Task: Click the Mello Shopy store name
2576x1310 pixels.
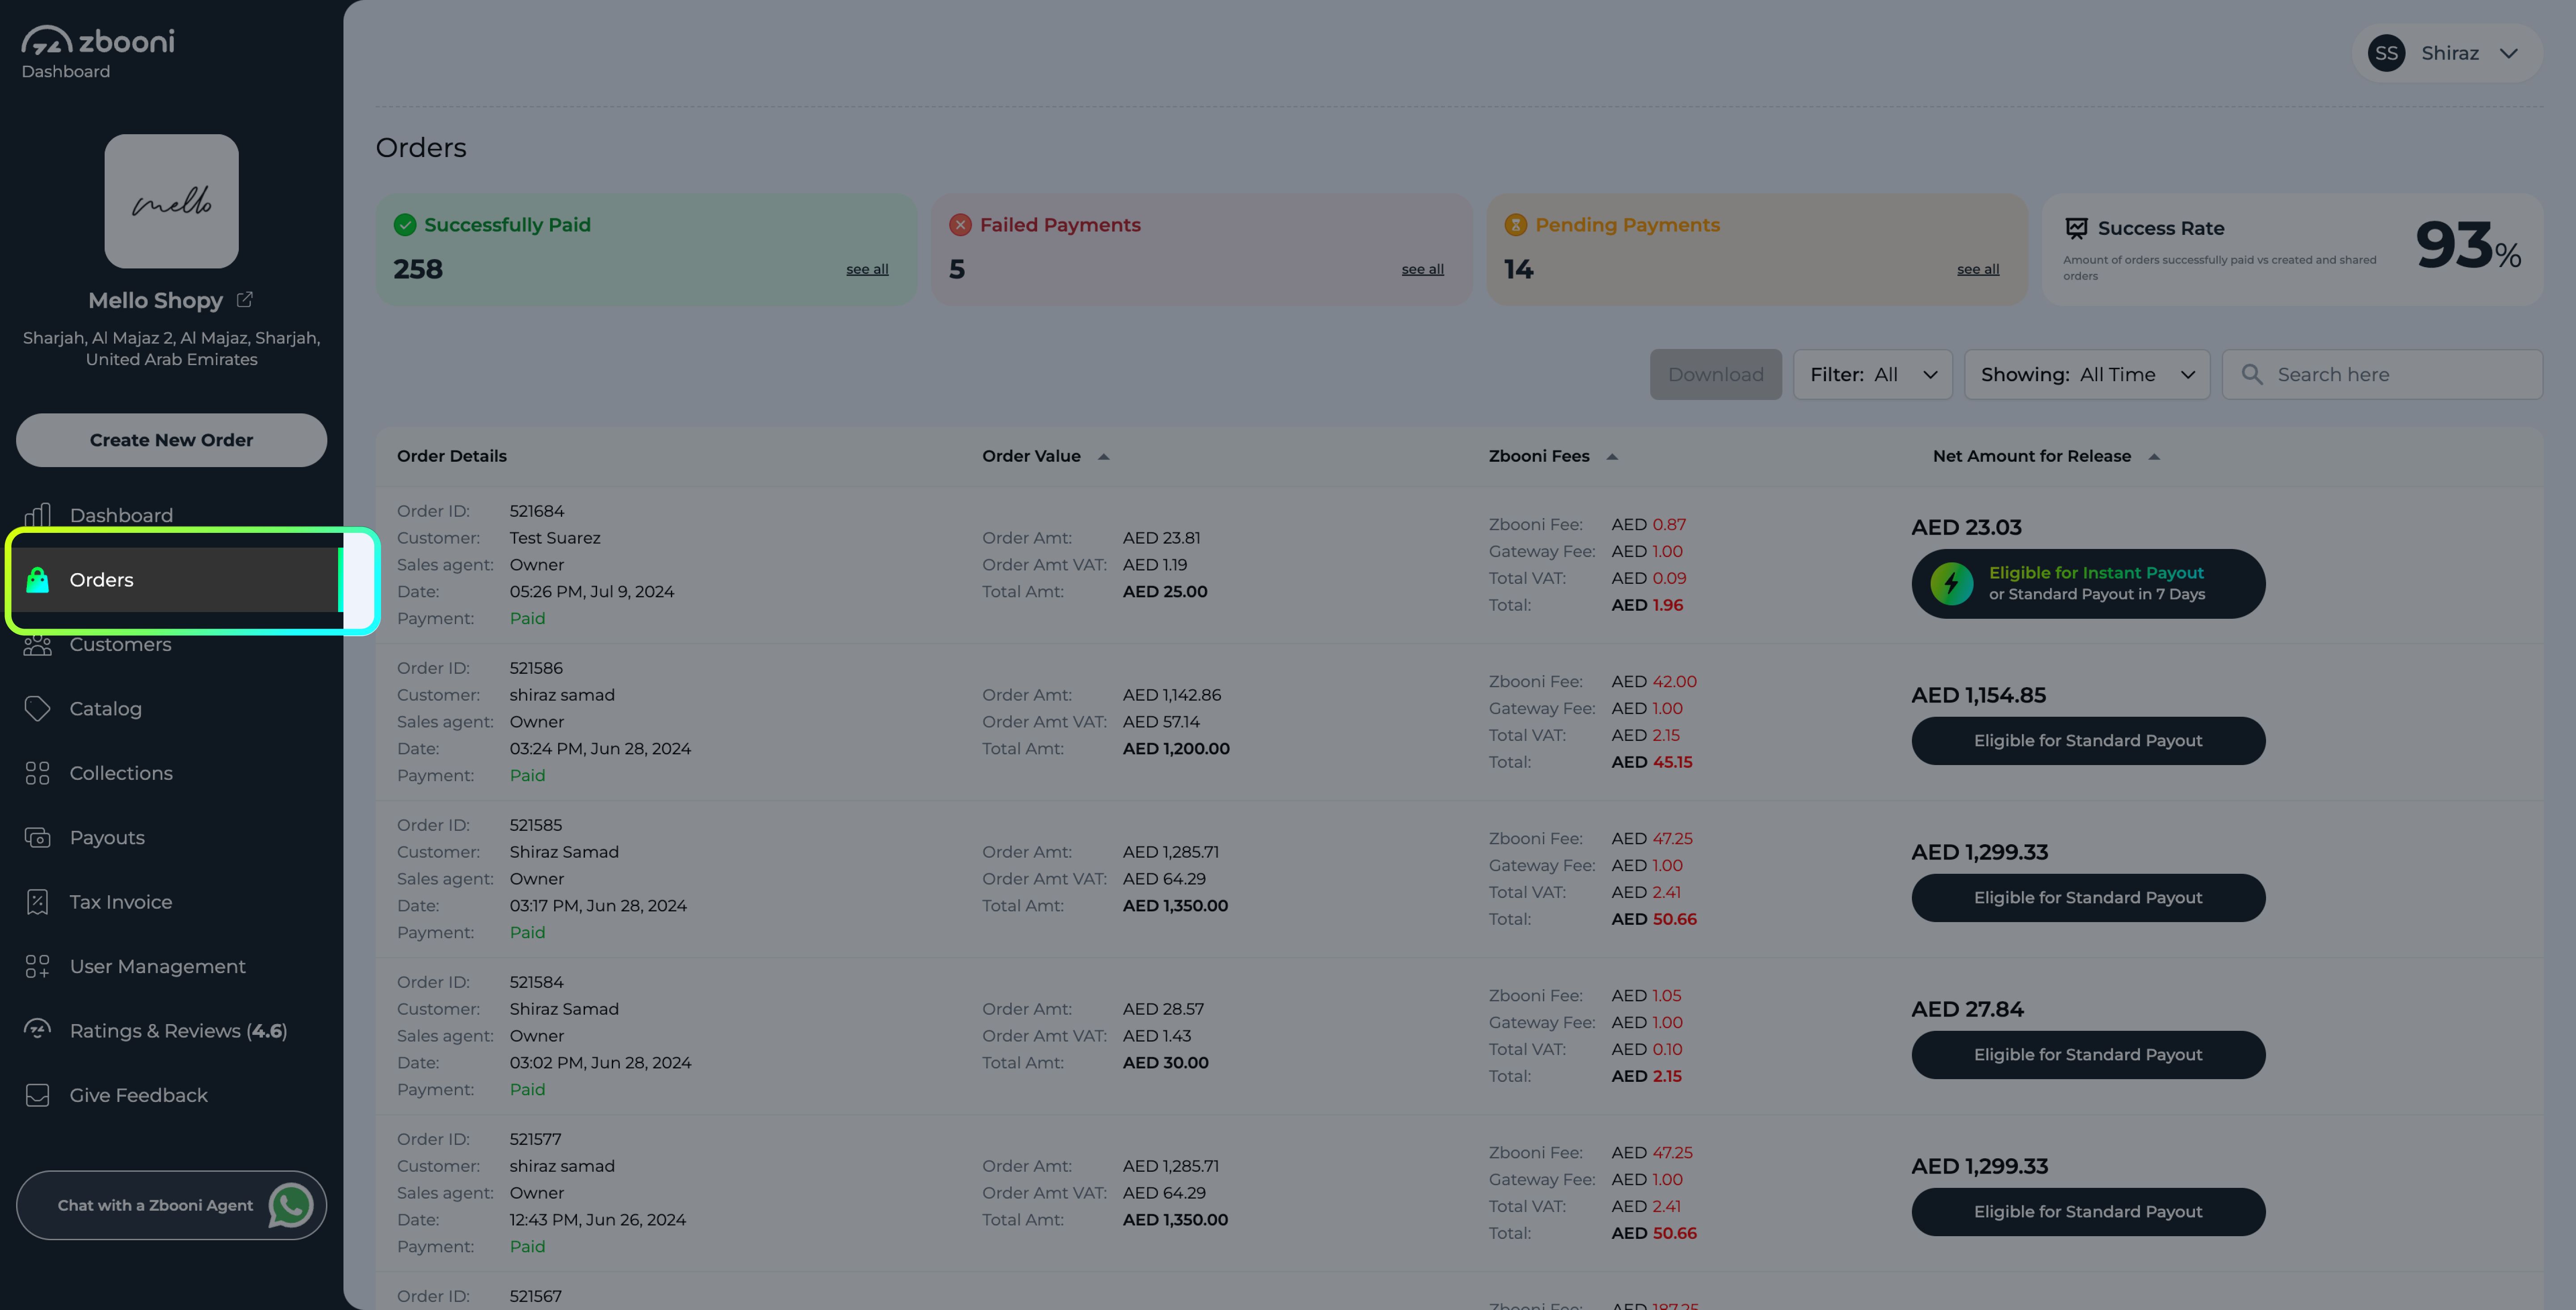Action: [x=156, y=300]
